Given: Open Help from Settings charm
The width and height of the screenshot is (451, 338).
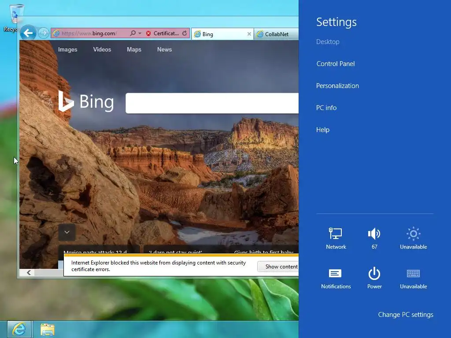Looking at the screenshot, I should (323, 130).
